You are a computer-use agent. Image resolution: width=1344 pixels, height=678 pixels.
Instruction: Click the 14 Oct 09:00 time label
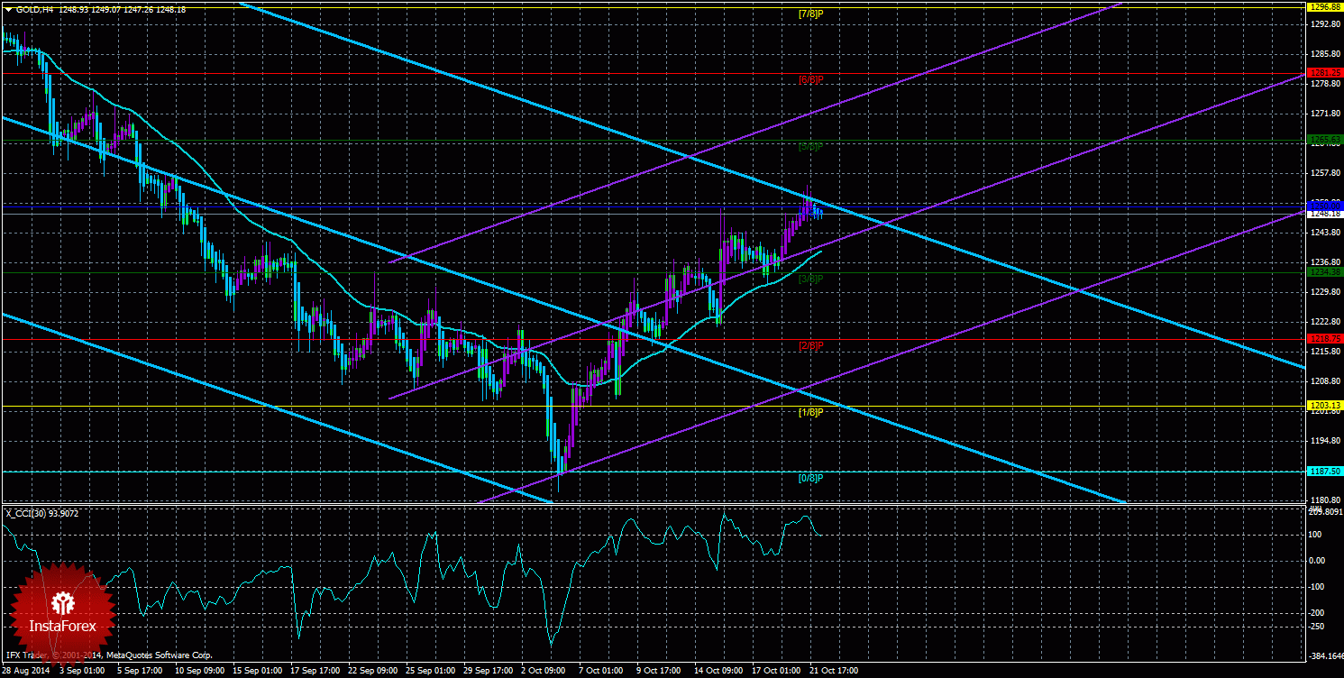point(718,671)
